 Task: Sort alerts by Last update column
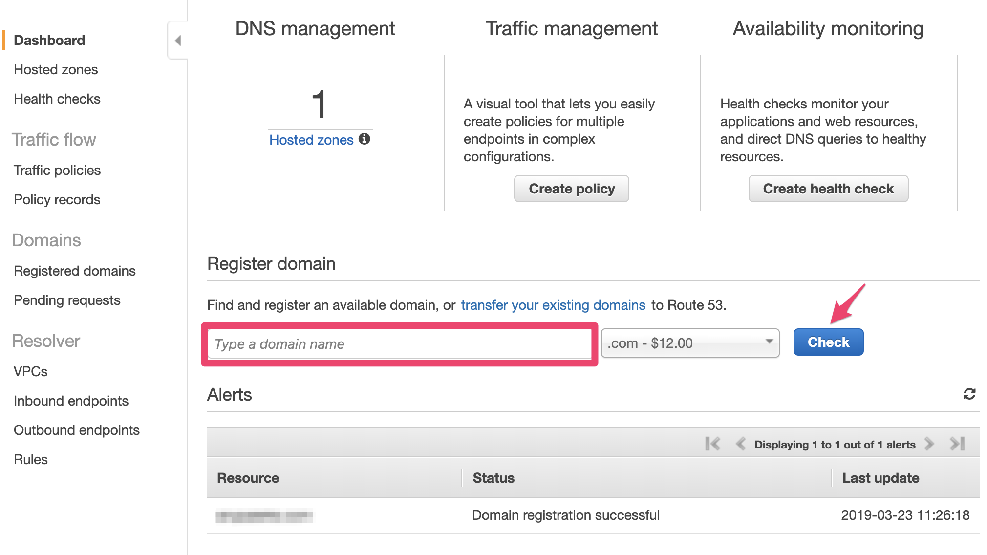(880, 478)
